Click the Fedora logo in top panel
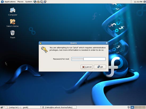Image resolution: width=146 pixels, height=109 pixels. pos(2,2)
